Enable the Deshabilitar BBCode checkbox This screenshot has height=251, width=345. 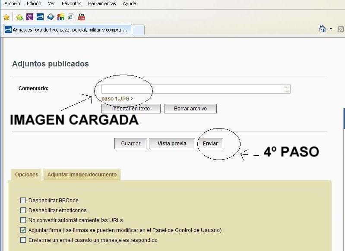click(23, 201)
